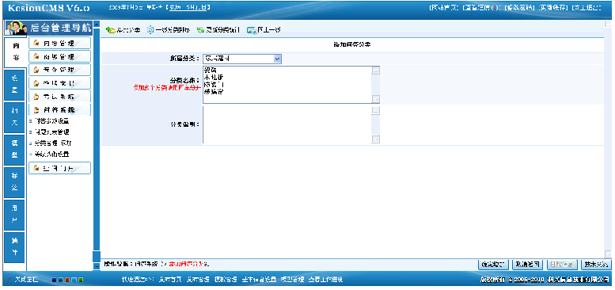Screen dimensions: 615x290
Task: Open the 发布管理 quick link
Action: click(x=198, y=280)
